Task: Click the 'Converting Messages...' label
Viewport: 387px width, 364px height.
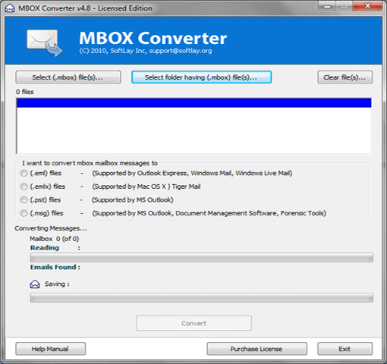Action: [x=51, y=228]
